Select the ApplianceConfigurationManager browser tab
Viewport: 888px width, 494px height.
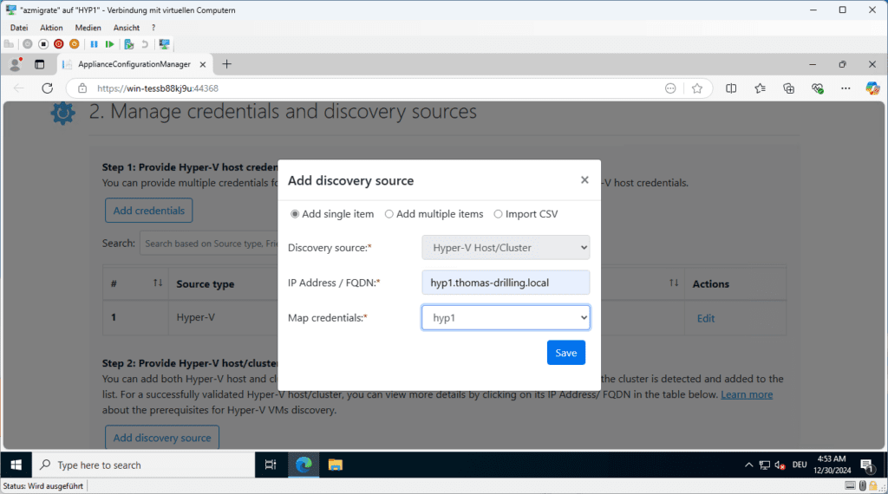(134, 64)
